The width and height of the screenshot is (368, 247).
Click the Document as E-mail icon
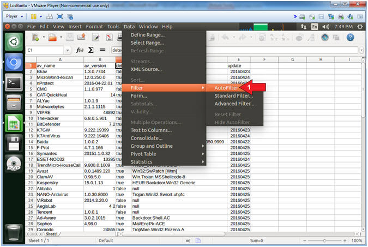[81, 37]
